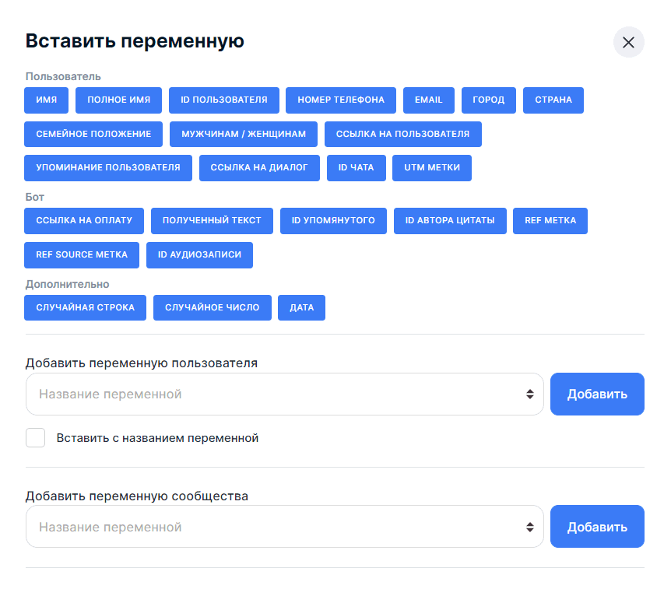Select the UTM МЕТКИ variable
Screen dimensions: 671x589
[x=432, y=167]
